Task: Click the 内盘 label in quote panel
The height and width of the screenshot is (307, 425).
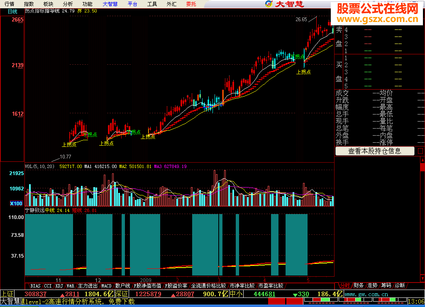Action: click(386, 135)
